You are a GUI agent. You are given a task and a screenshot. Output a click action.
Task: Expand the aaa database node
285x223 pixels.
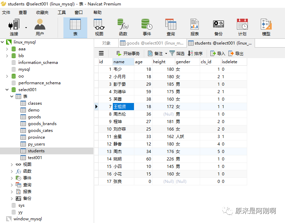tap(7, 49)
